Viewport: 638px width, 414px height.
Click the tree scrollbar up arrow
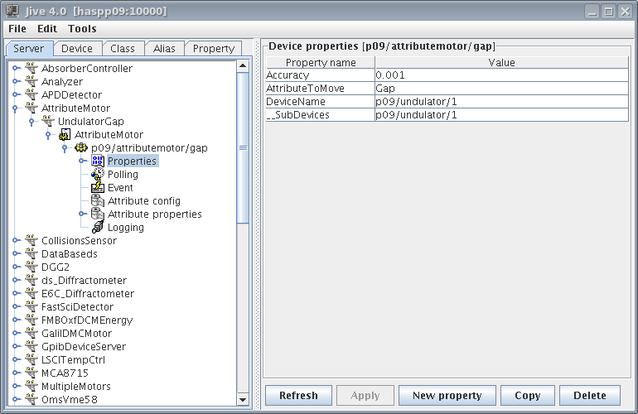point(243,65)
